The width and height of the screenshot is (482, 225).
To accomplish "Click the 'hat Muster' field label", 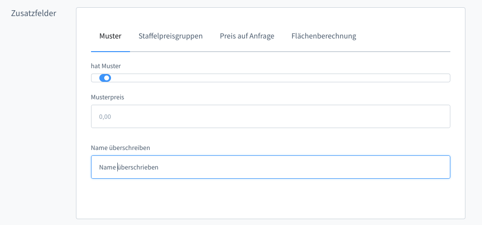I will click(106, 65).
